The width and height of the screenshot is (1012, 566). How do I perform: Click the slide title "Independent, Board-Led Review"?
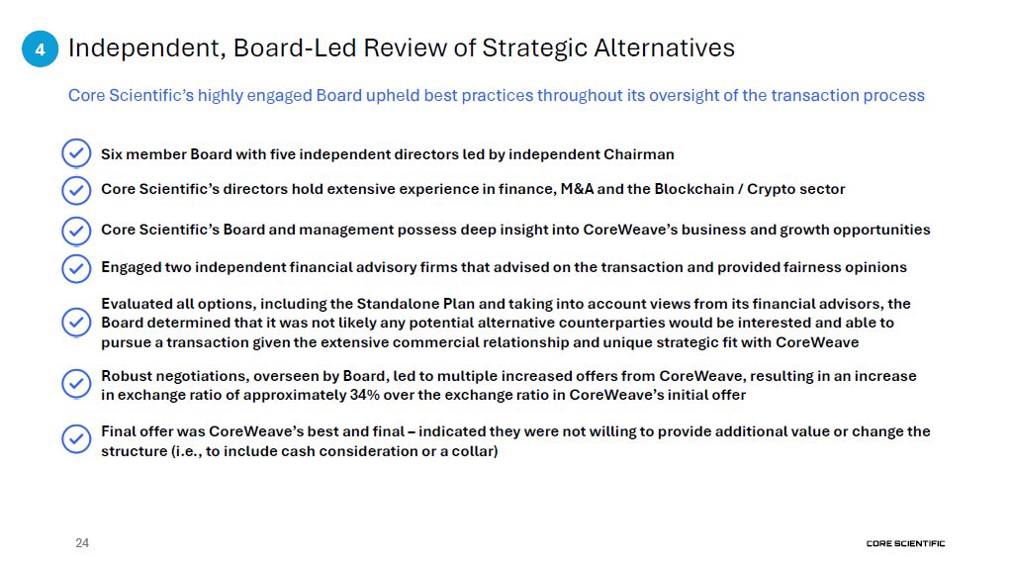[x=401, y=47]
